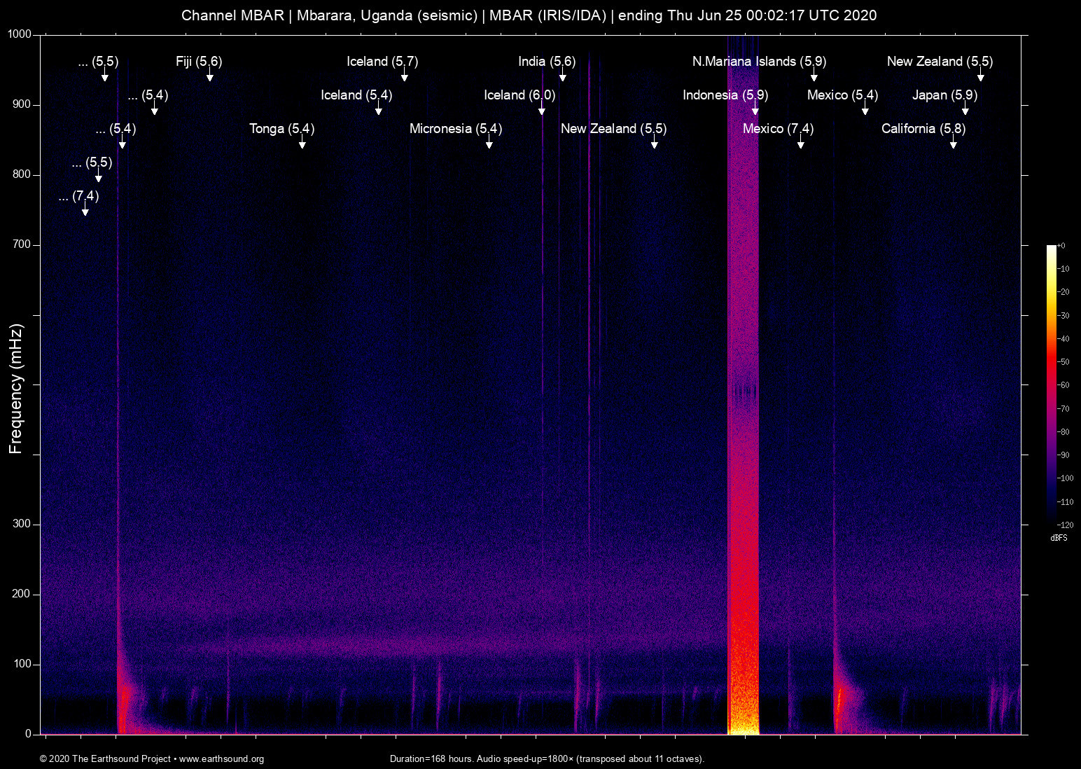The image size is (1081, 769).
Task: Select the California (5.8) marker arrow
Action: click(x=953, y=144)
